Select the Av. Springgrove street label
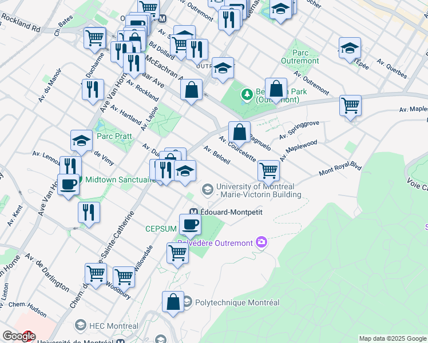This screenshot has height=343, width=428. [299, 130]
